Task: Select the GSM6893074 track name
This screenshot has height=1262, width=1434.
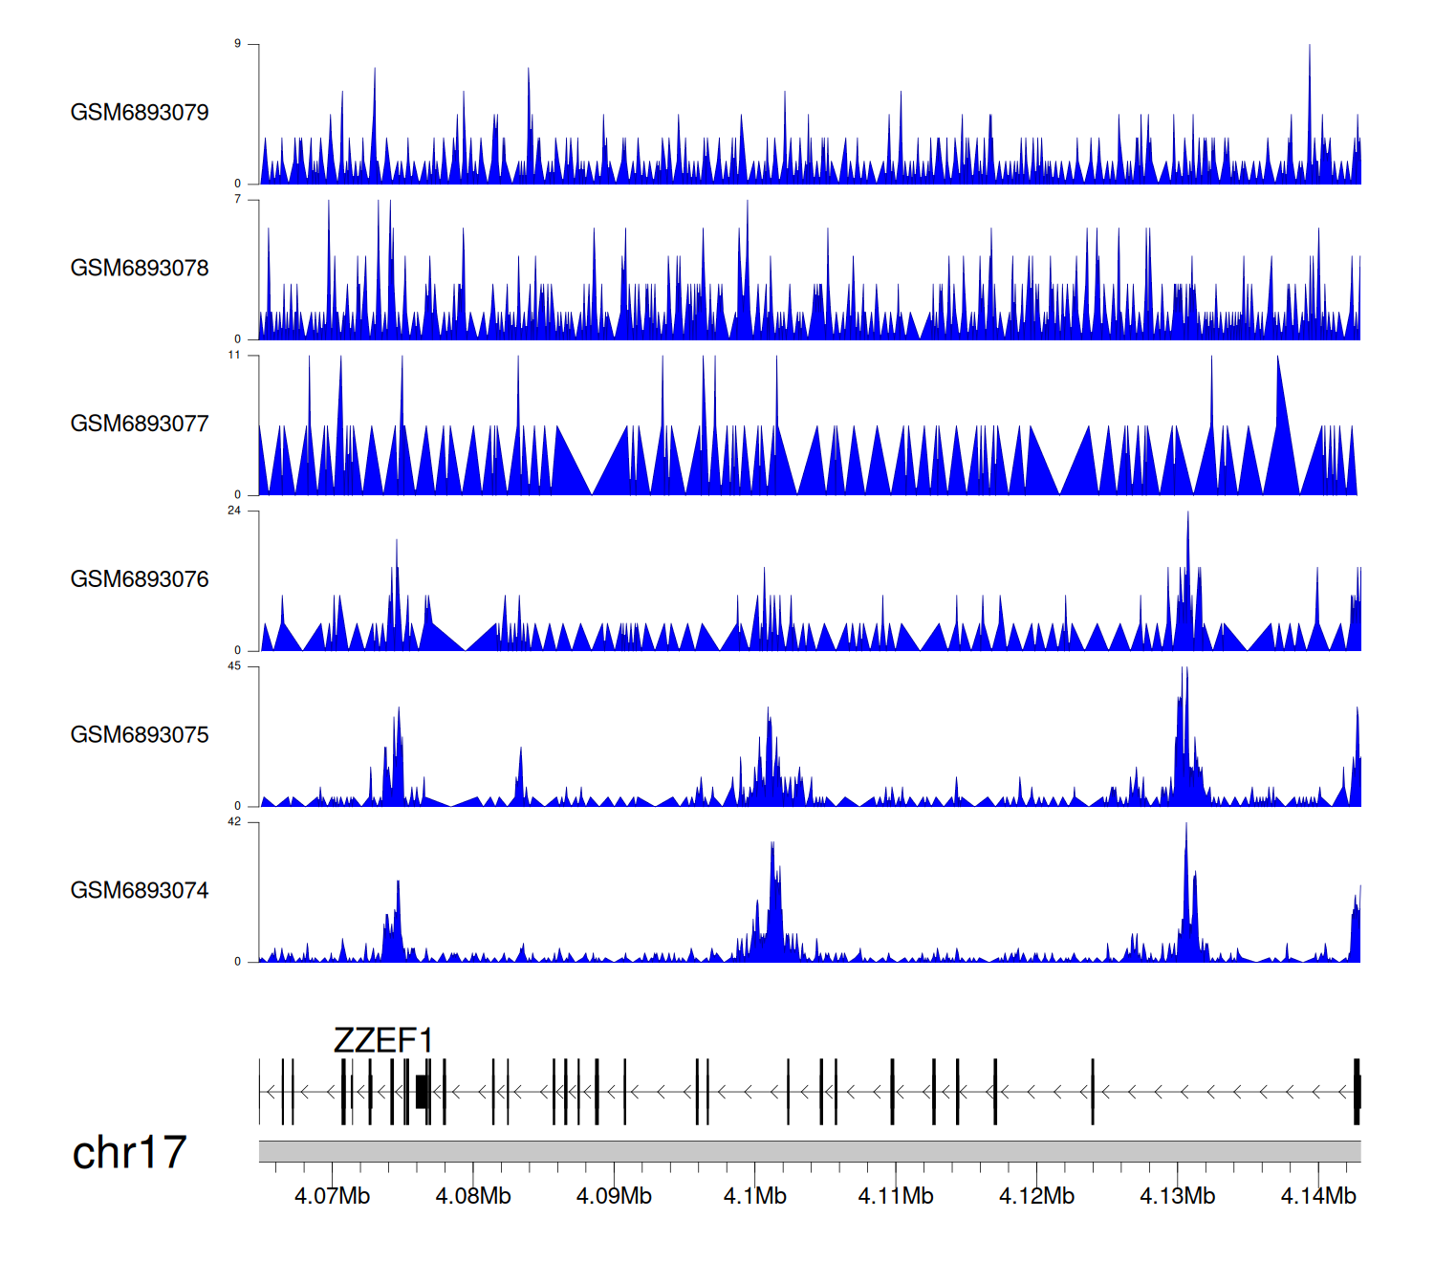Action: pyautogui.click(x=140, y=891)
